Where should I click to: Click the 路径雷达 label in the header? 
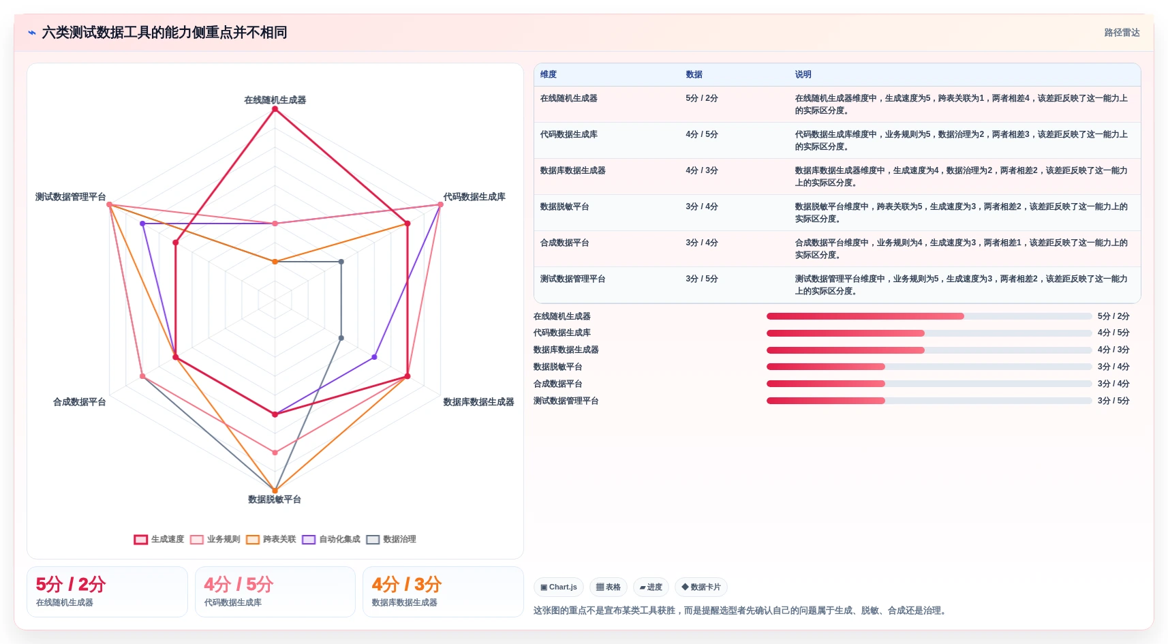click(x=1122, y=33)
